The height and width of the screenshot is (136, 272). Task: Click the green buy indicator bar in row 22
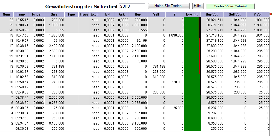191,20
